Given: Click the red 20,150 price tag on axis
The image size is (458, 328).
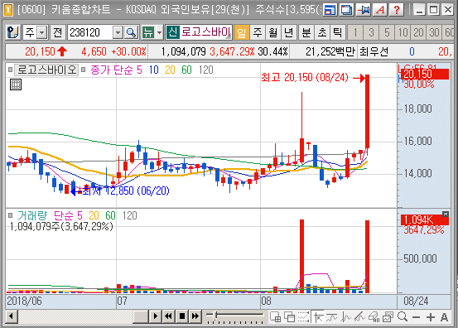Looking at the screenshot, I should (x=424, y=74).
